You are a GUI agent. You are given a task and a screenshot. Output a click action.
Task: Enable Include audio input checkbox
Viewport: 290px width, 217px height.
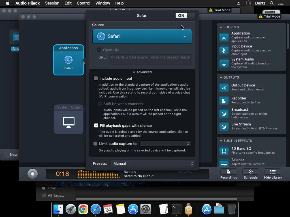pos(96,79)
